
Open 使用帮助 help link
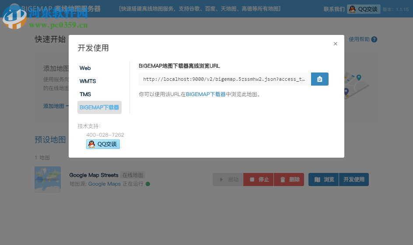359,39
